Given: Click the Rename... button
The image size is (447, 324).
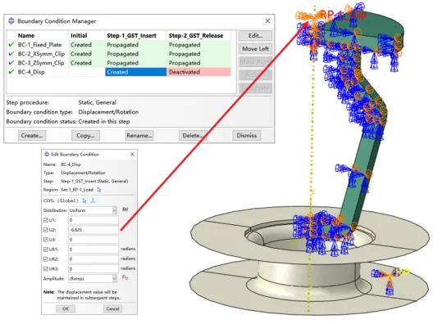Looking at the screenshot, I should 139,136.
